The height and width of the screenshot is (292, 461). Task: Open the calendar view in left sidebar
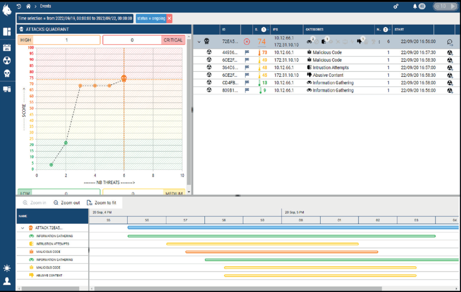(x=7, y=48)
